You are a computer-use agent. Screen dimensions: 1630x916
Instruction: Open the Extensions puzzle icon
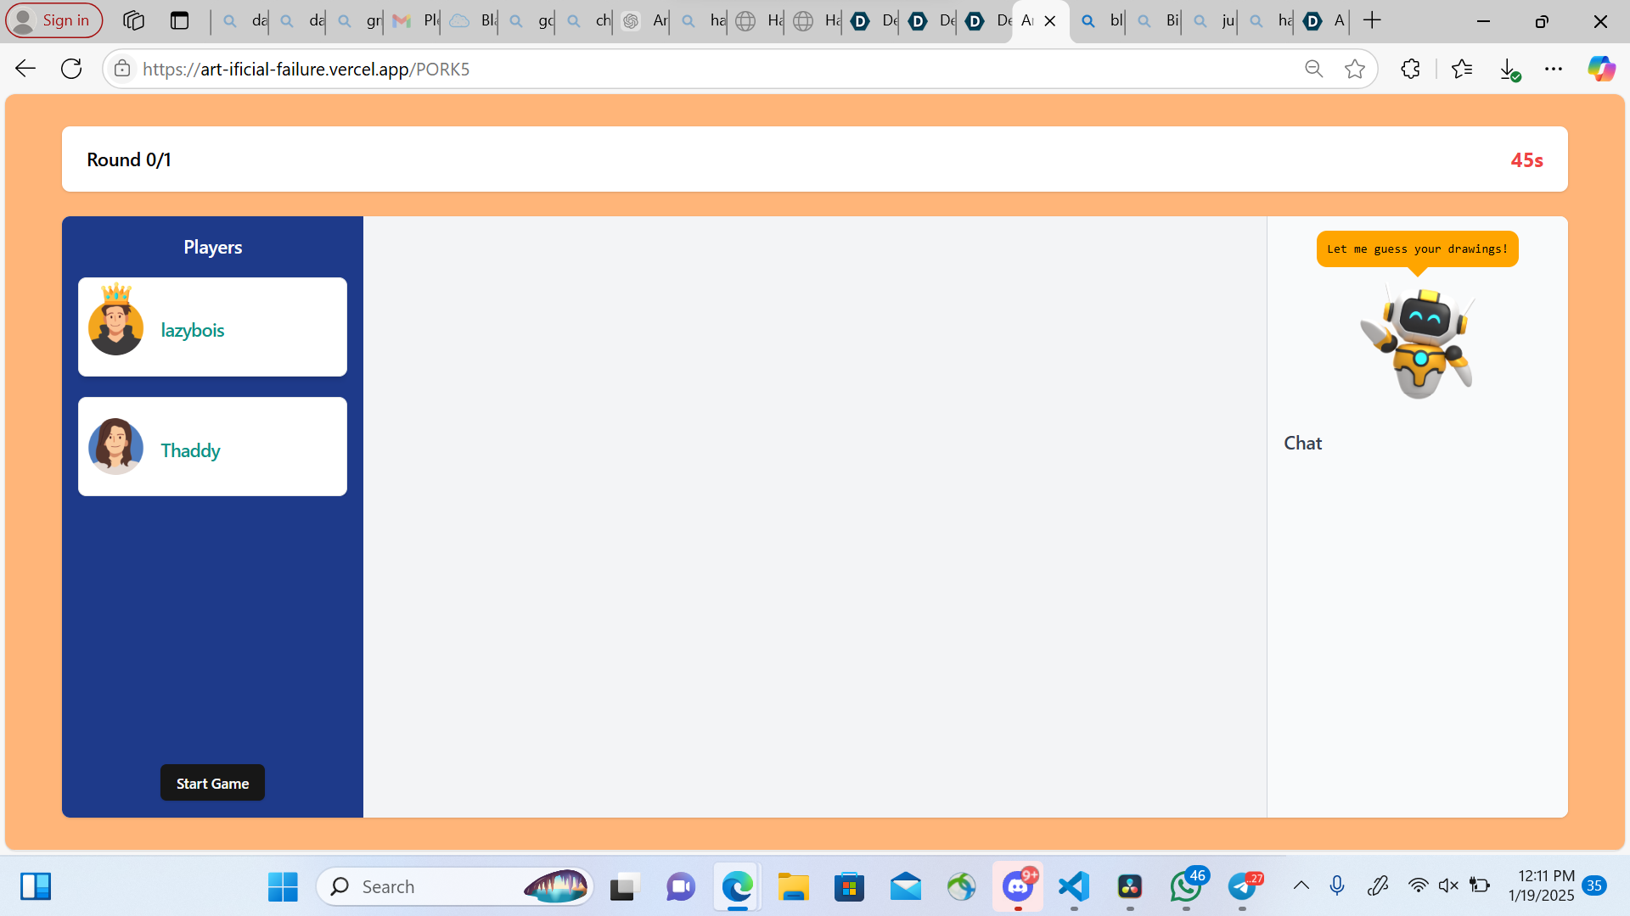[x=1410, y=69]
